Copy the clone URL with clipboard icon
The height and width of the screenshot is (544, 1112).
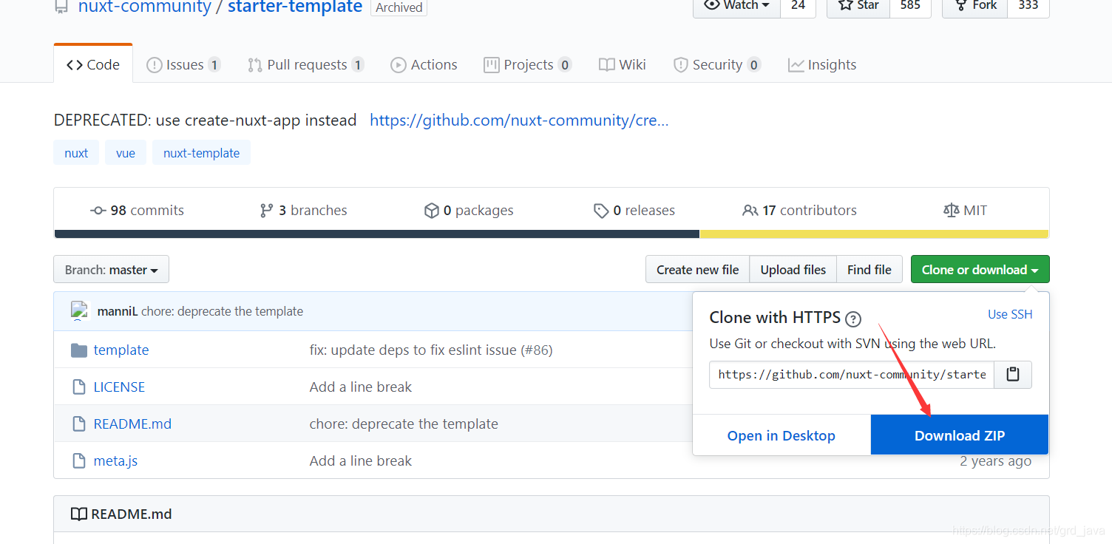click(x=1013, y=375)
